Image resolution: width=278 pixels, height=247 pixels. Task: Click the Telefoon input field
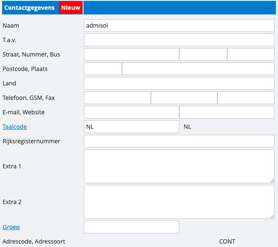(x=117, y=98)
